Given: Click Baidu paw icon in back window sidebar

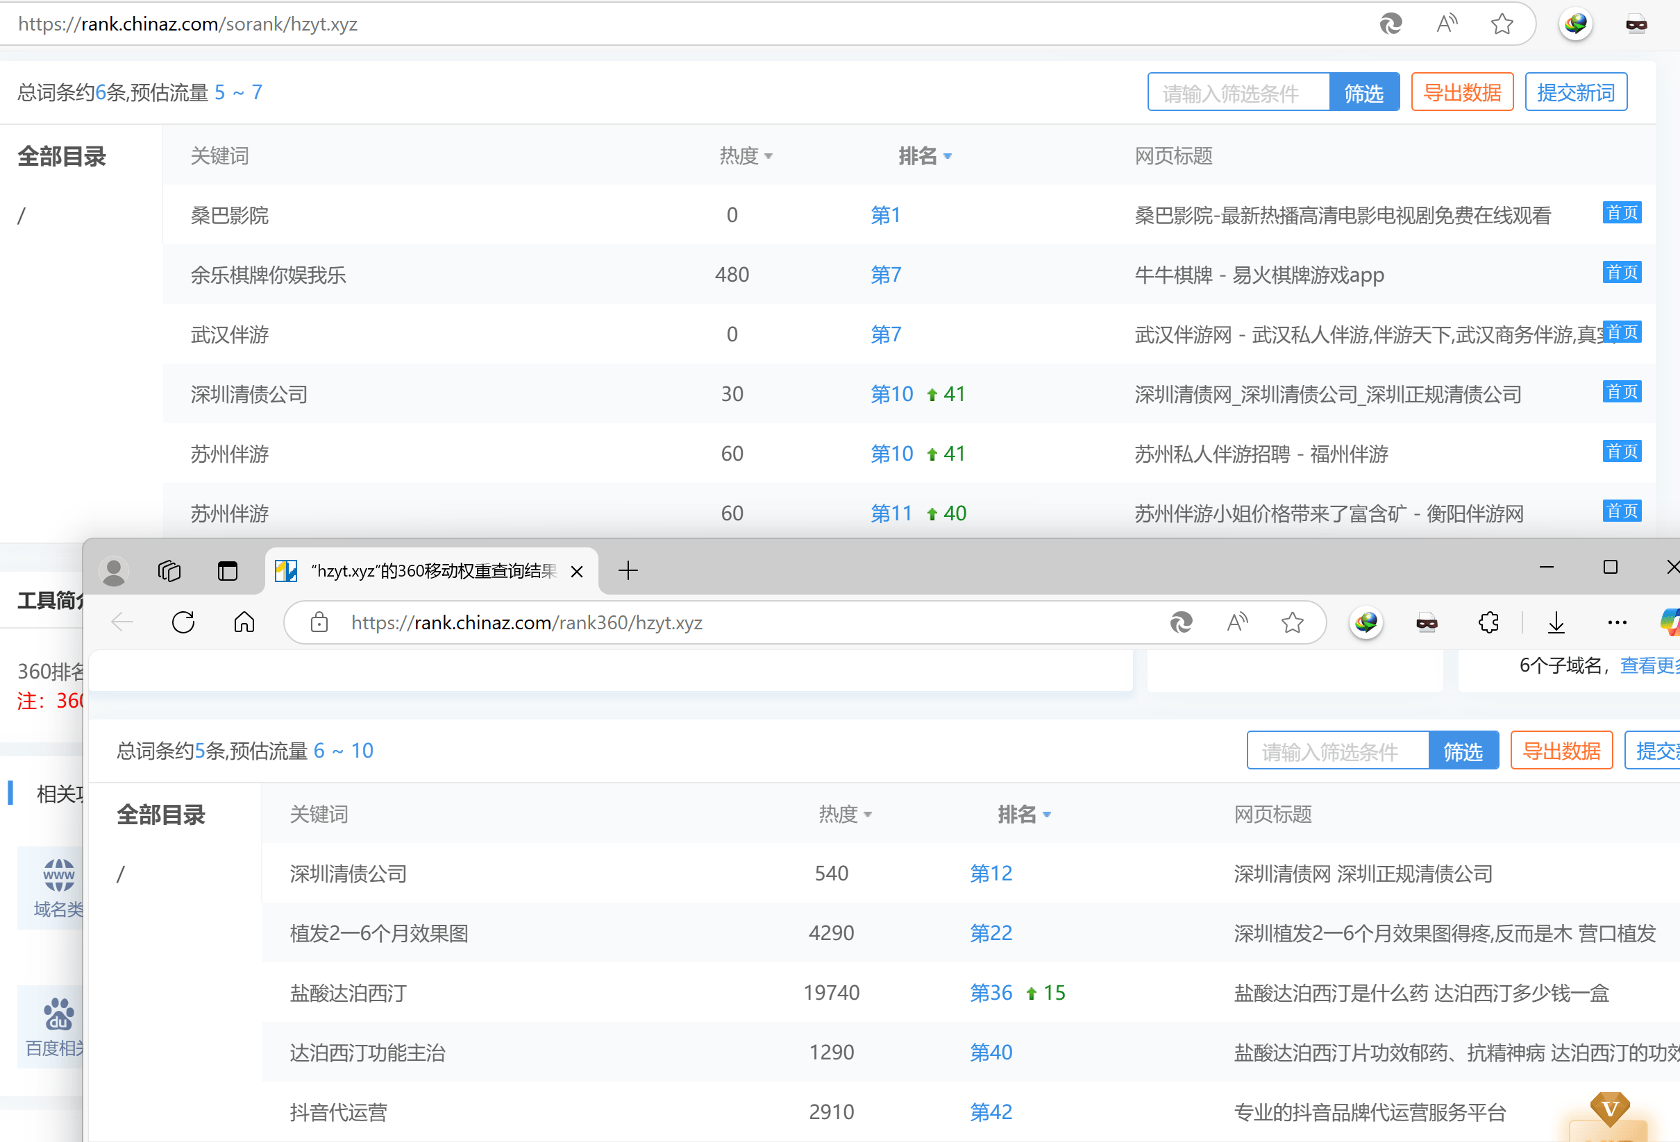Looking at the screenshot, I should (x=58, y=1014).
